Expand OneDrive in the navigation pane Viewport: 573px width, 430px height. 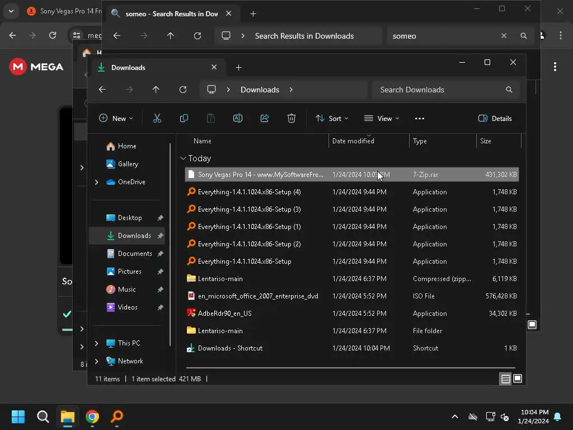(96, 182)
